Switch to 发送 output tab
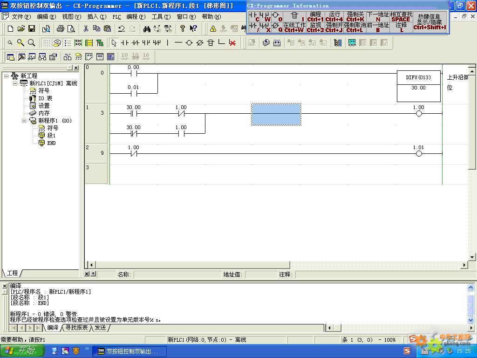 (101, 328)
